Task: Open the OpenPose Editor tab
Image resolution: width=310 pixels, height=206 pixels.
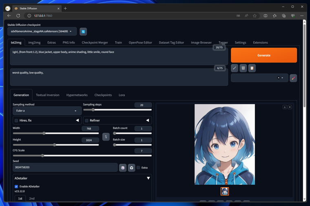Action: 140,43
